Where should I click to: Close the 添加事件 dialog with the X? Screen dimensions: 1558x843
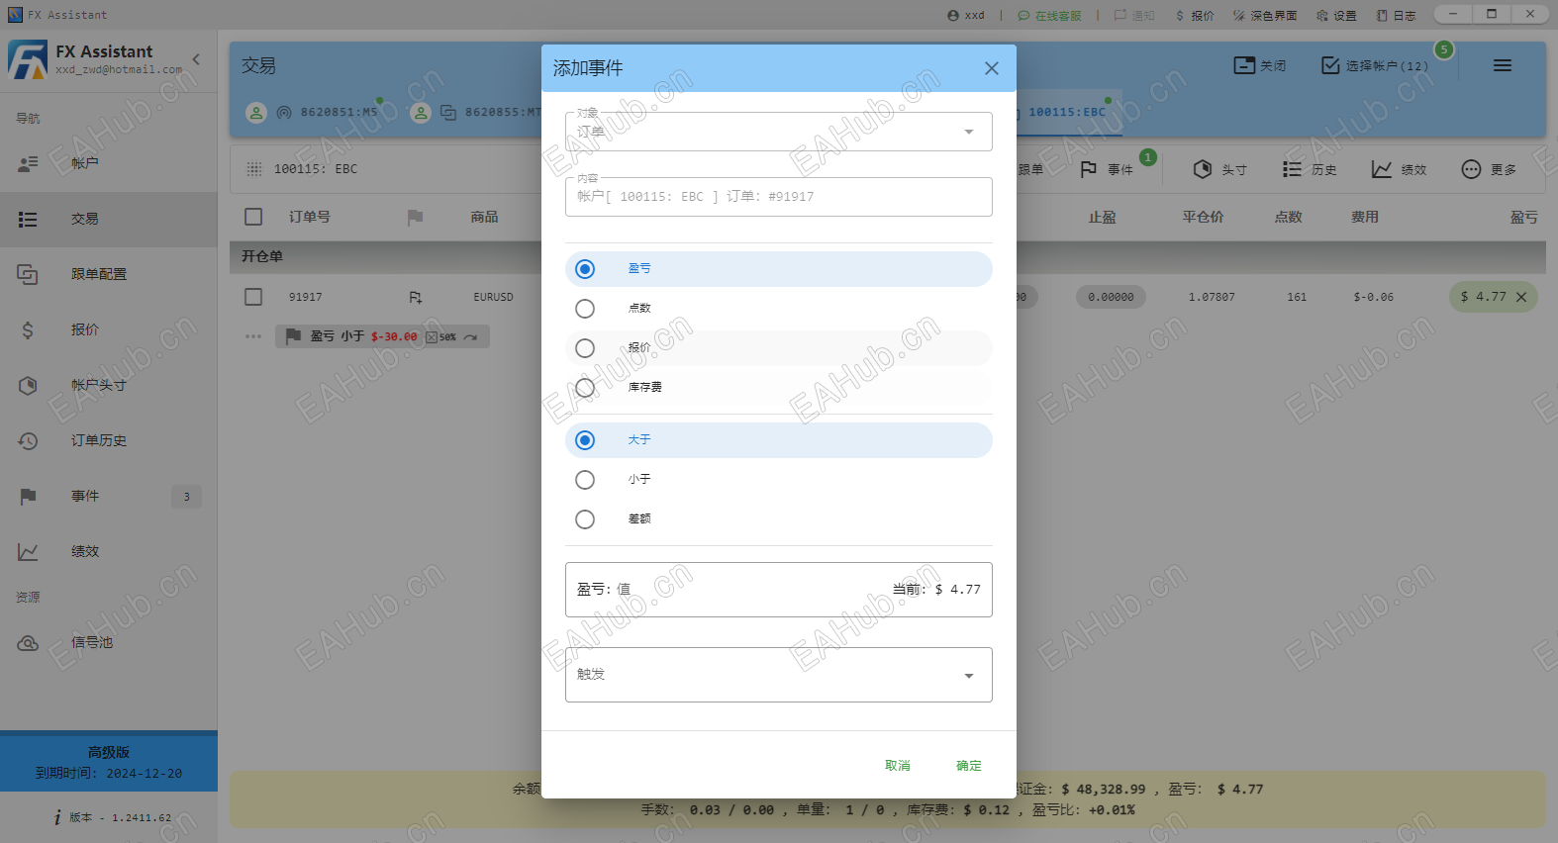pyautogui.click(x=992, y=68)
